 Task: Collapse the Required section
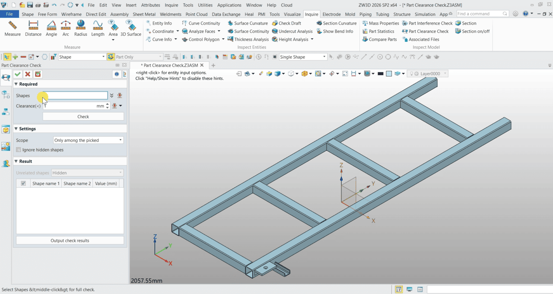pos(16,84)
